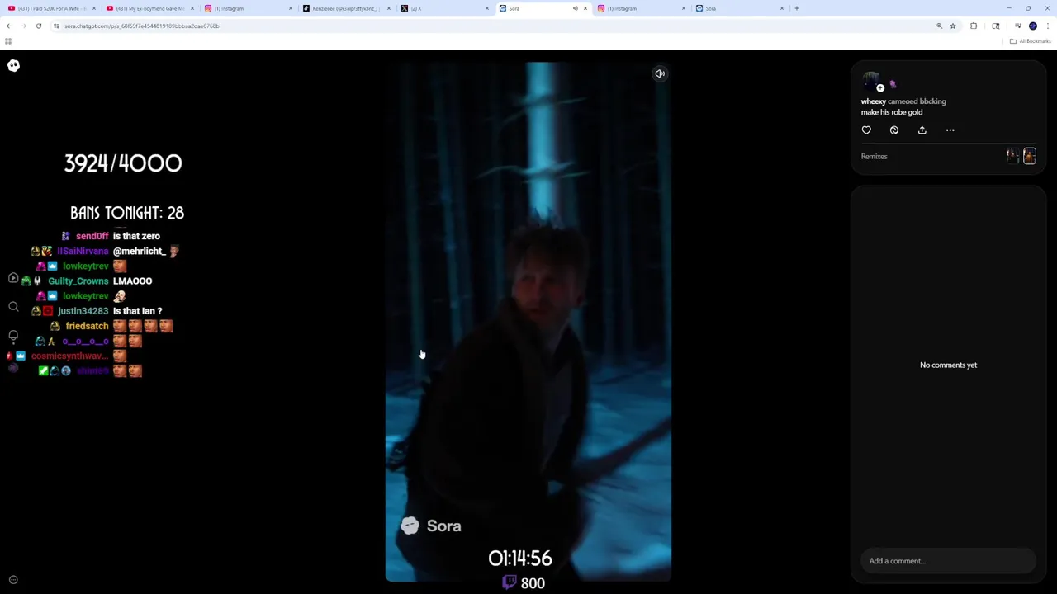1057x594 pixels.
Task: Reload the current Sora page
Action: pyautogui.click(x=39, y=26)
